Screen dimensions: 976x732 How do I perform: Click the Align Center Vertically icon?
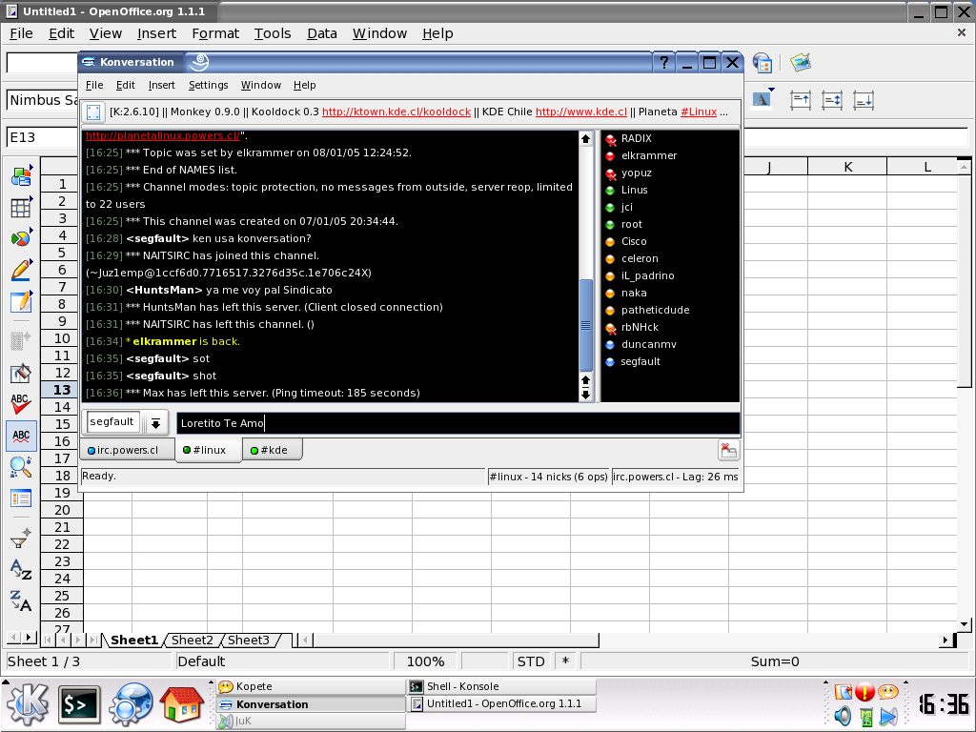click(832, 100)
